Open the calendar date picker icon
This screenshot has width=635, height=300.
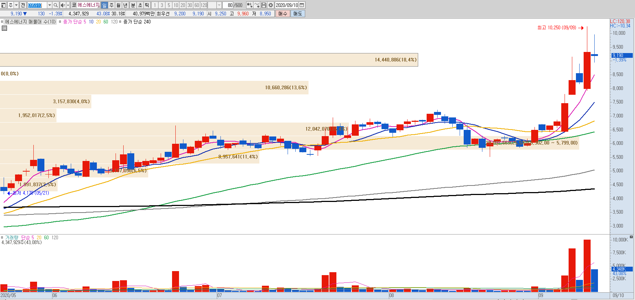pyautogui.click(x=302, y=5)
